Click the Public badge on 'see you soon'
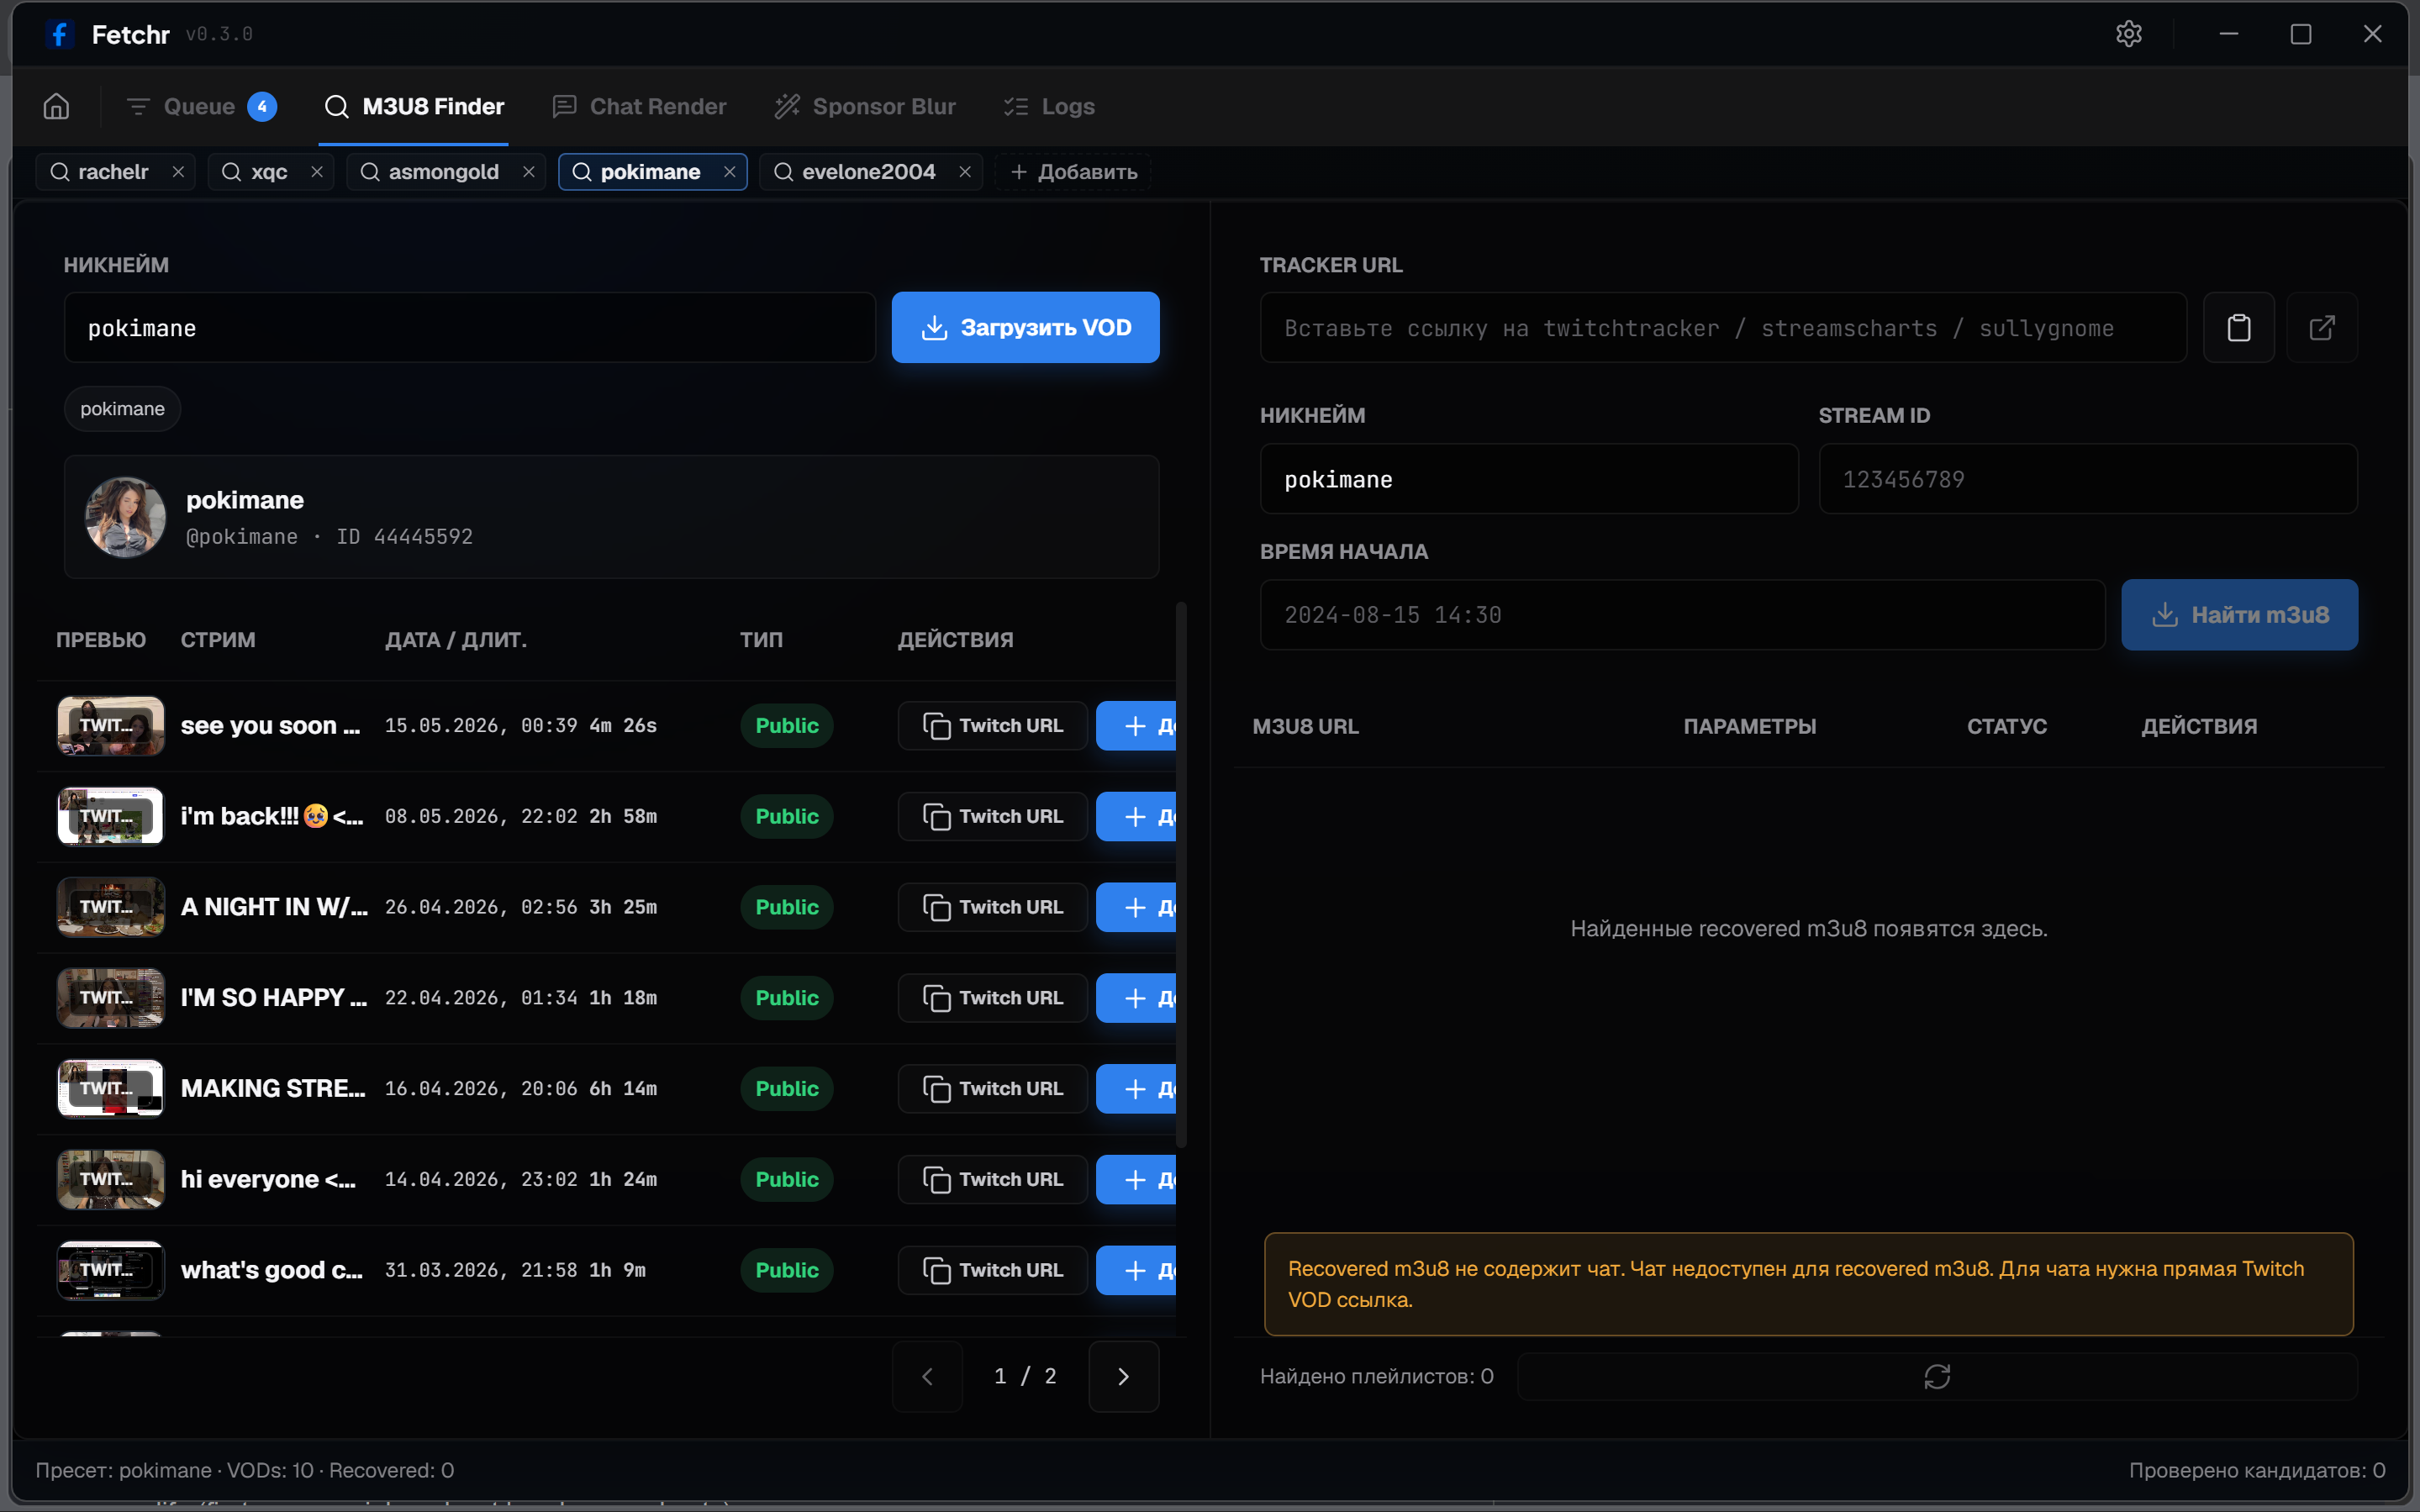 787,726
